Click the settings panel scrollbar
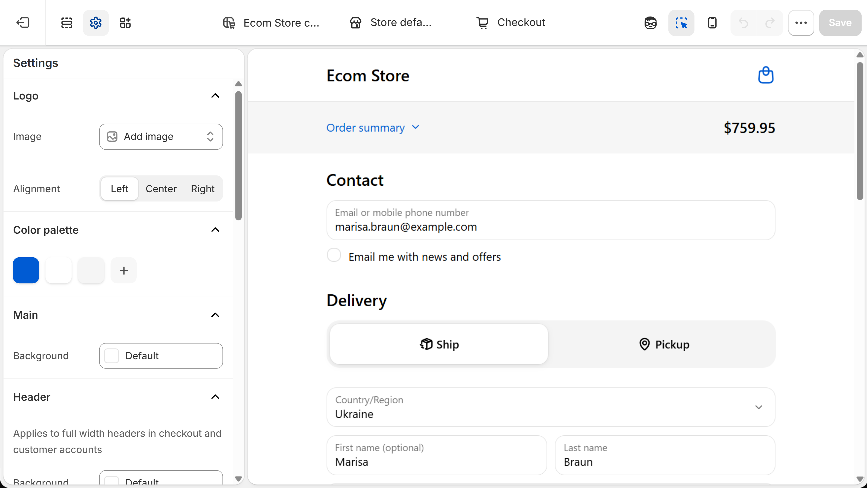The height and width of the screenshot is (488, 867). click(x=238, y=155)
